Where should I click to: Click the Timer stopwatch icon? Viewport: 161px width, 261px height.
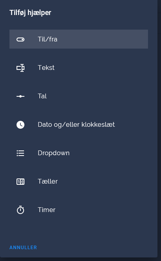pyautogui.click(x=20, y=210)
